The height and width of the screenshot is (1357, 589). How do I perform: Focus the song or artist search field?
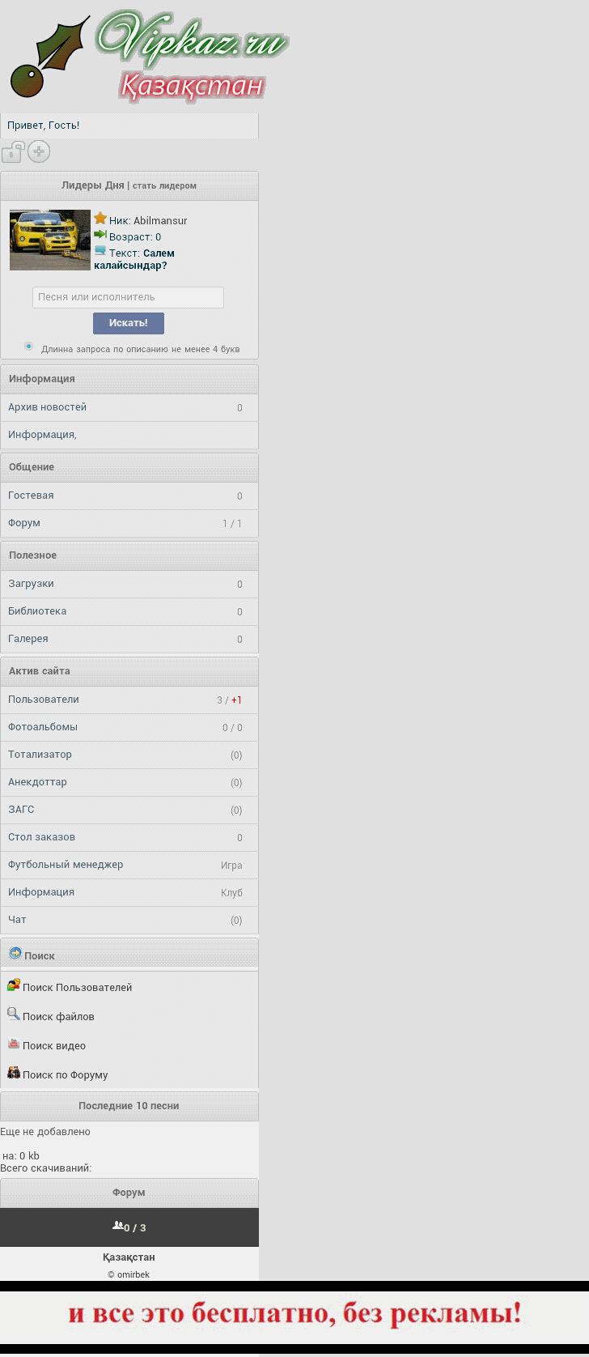point(128,297)
